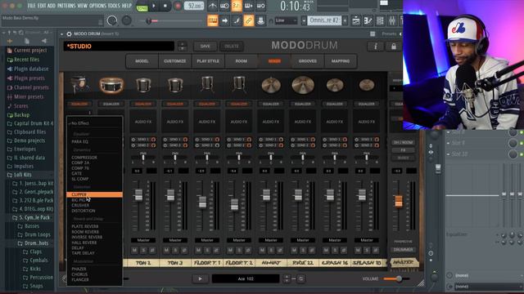Click the DELETE preset button
This screenshot has height=294, width=524.
(x=231, y=47)
